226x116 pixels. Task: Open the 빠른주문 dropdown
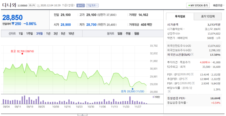pyautogui.click(x=219, y=5)
